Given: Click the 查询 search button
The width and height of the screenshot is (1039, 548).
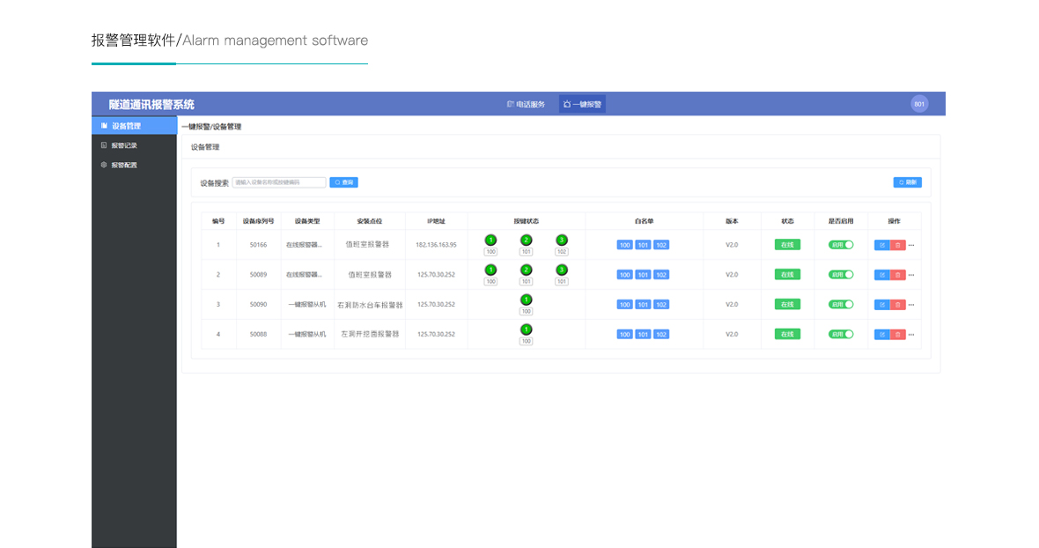Looking at the screenshot, I should point(343,182).
